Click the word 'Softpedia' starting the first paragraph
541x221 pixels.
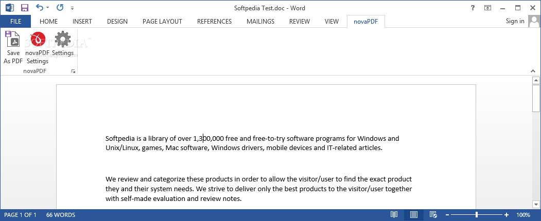tap(120, 138)
